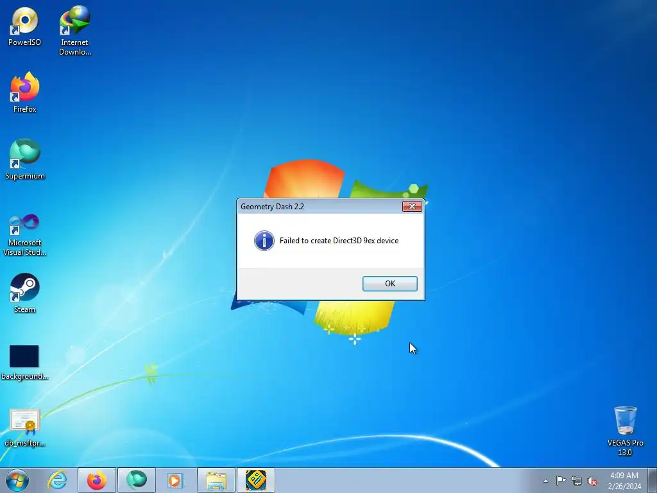The width and height of the screenshot is (657, 493).
Task: Select the Internet Download Manager desktop icon
Action: pyautogui.click(x=74, y=31)
